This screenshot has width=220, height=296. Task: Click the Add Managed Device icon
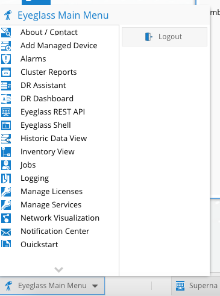tap(6, 46)
